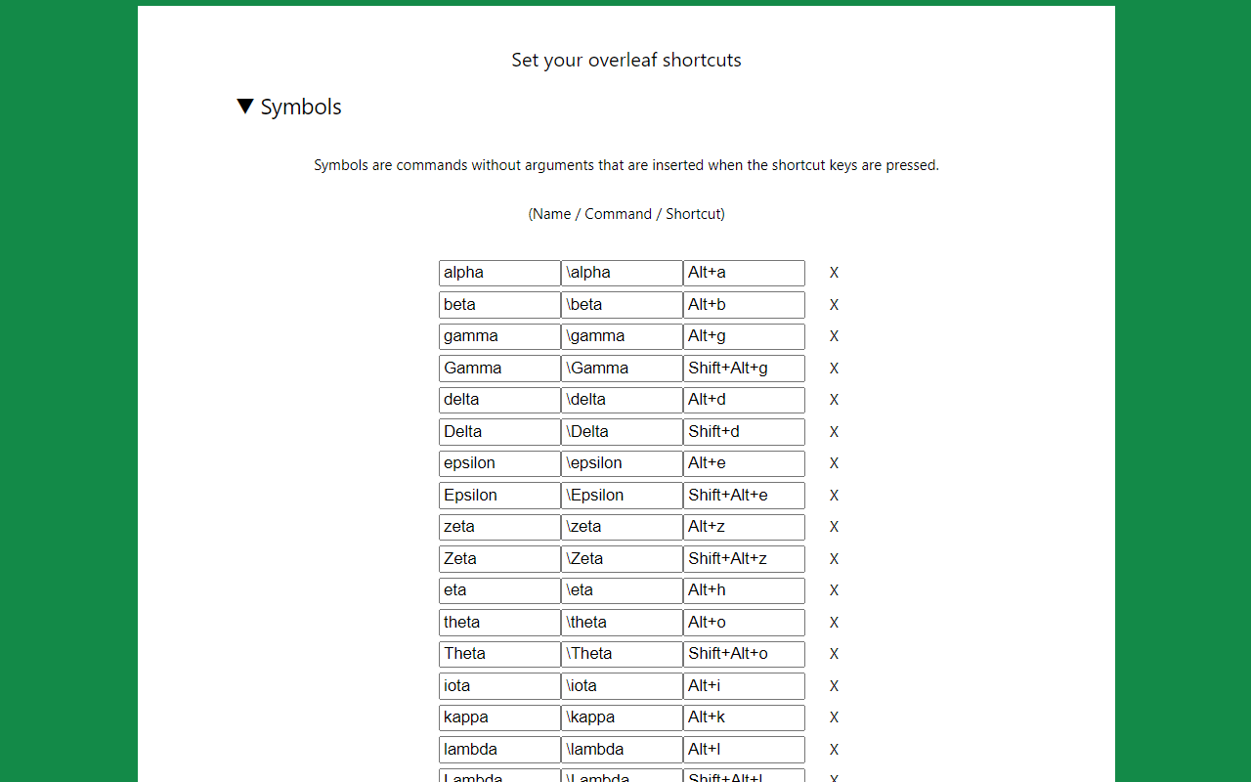Remove the zeta symbol entry
The height and width of the screenshot is (782, 1251).
(x=834, y=526)
